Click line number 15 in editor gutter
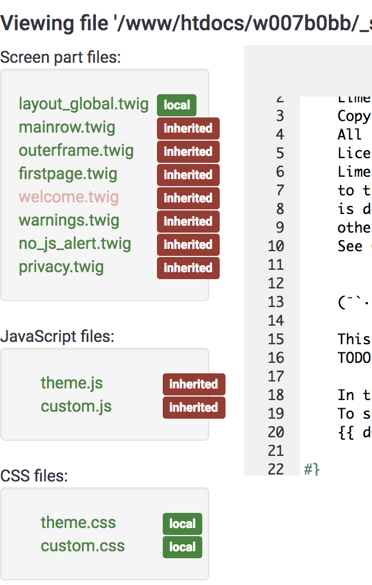 276,339
